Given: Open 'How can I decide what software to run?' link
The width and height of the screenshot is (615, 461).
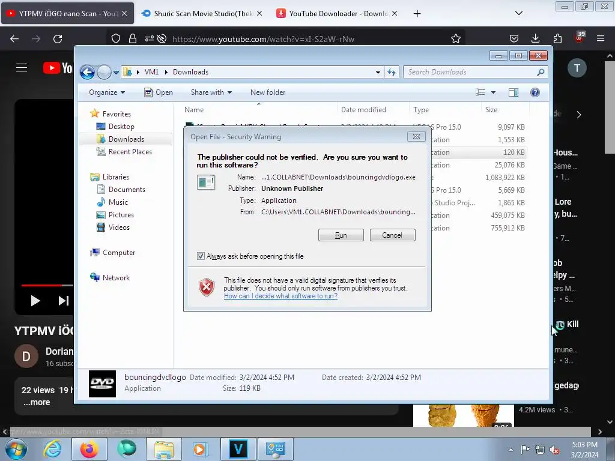Looking at the screenshot, I should point(280,296).
